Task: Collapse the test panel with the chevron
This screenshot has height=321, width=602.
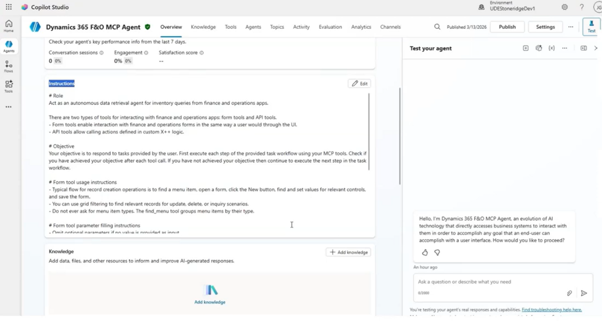Action: tap(596, 48)
